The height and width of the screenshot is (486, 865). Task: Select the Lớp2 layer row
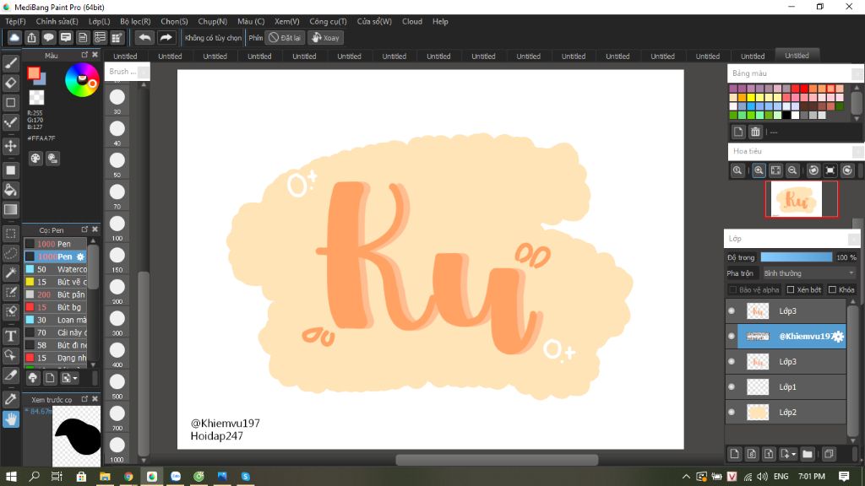[786, 412]
